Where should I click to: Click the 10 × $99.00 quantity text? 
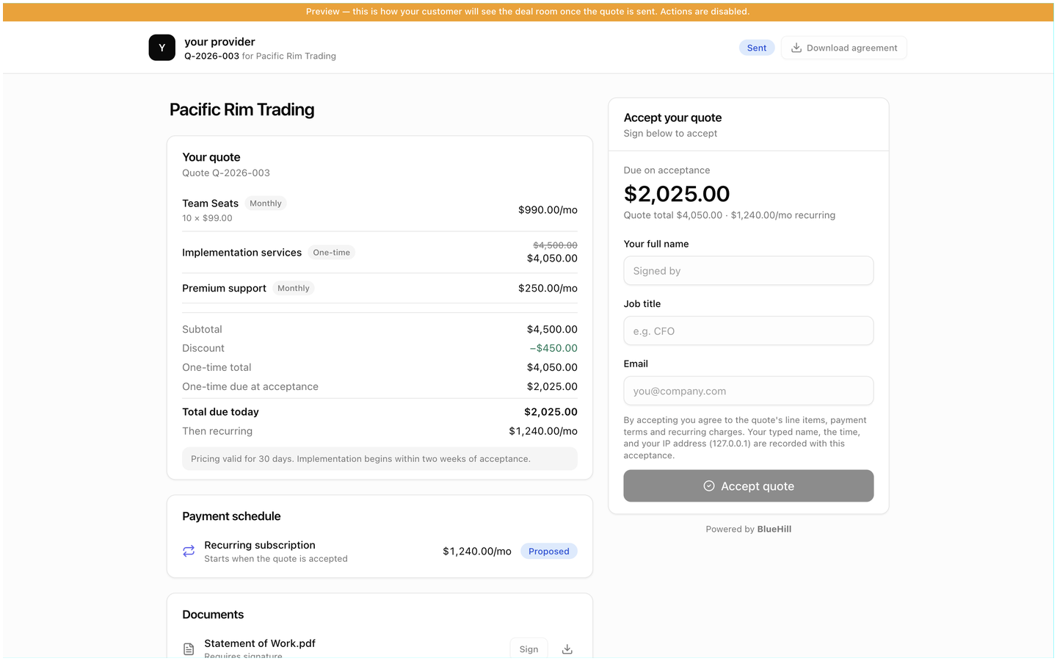(x=208, y=218)
